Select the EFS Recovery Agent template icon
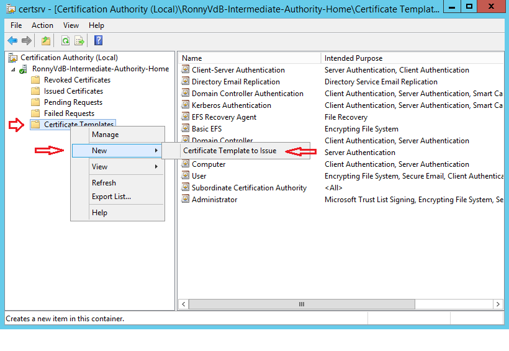Screen dimensions: 509x351 [185, 117]
